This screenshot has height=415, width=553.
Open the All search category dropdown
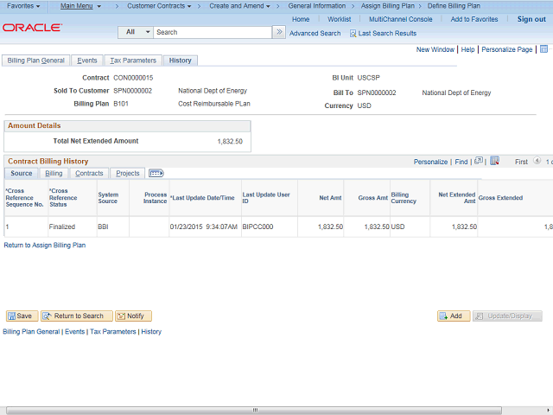136,32
